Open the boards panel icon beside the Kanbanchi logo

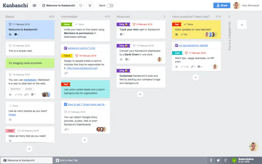pyautogui.click(x=34, y=5)
